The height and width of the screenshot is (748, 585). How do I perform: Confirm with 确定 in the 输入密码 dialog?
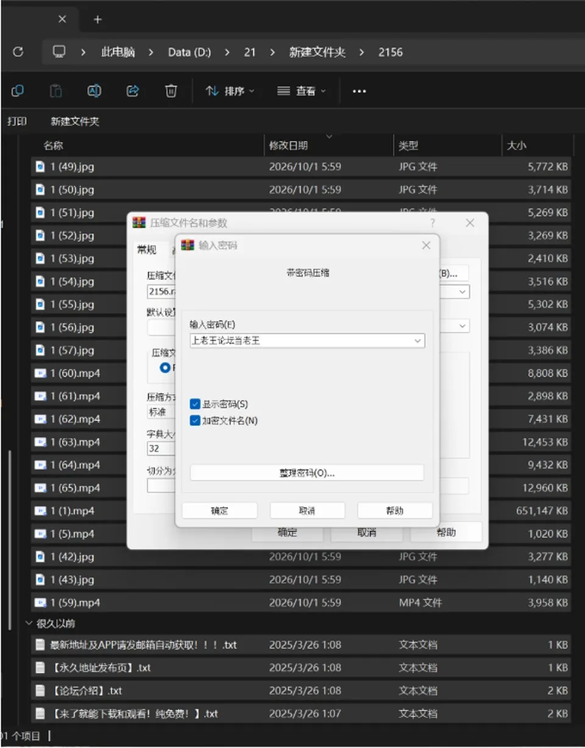(x=219, y=511)
